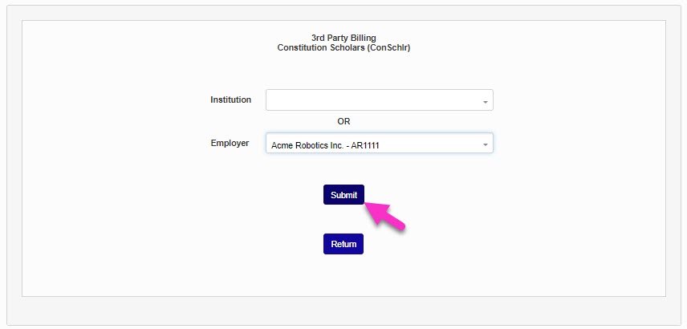Open the Institution dropdown field
Image resolution: width=687 pixels, height=329 pixels.
pos(379,100)
